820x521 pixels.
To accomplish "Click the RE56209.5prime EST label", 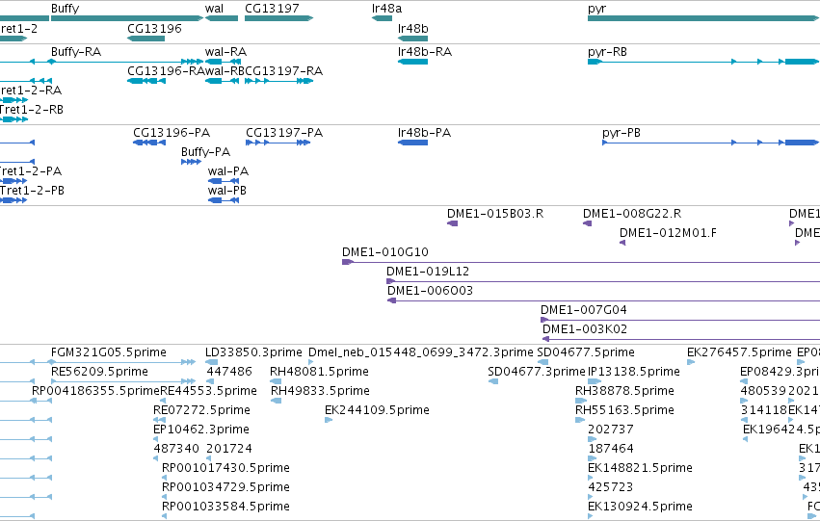I will tap(99, 372).
